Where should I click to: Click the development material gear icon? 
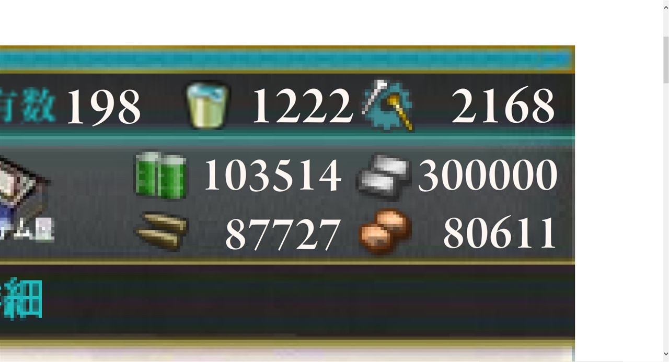point(388,104)
